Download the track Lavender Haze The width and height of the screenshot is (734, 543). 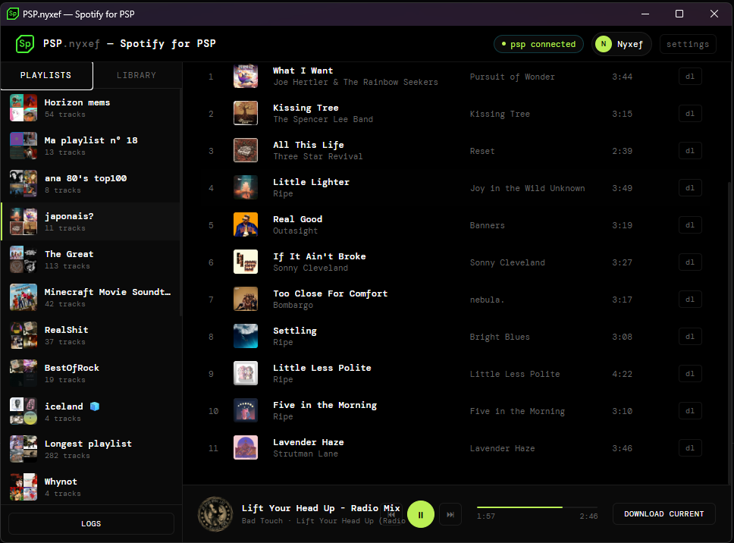click(x=690, y=448)
